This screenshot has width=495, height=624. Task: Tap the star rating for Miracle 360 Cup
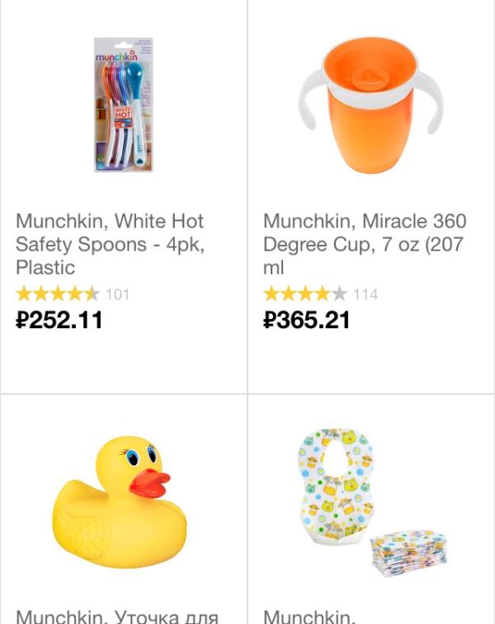305,294
